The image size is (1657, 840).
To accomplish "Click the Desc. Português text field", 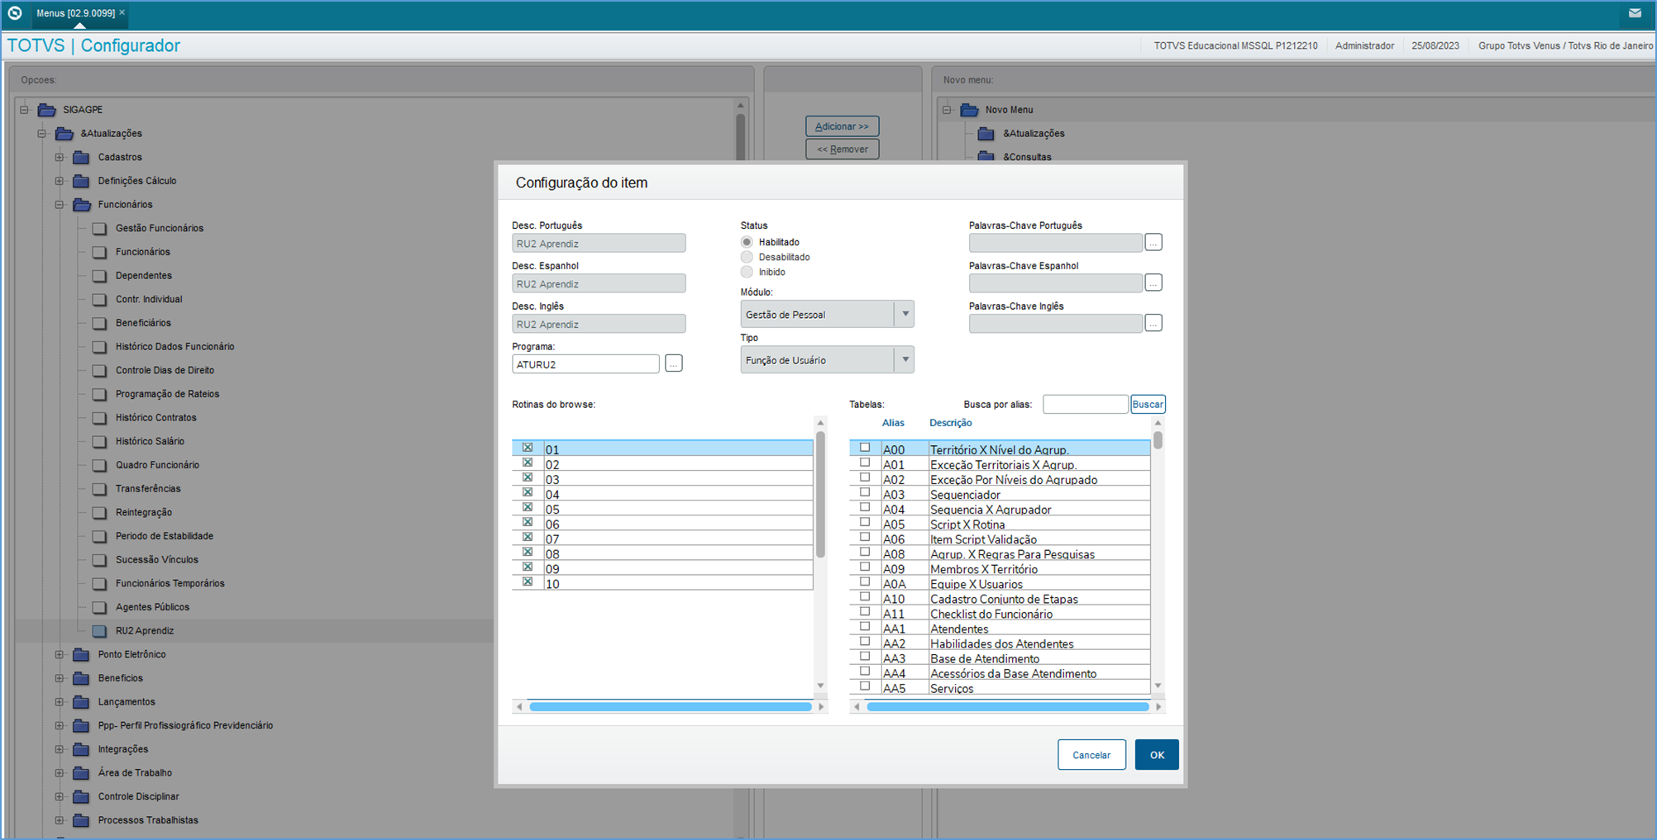I will click(x=599, y=243).
